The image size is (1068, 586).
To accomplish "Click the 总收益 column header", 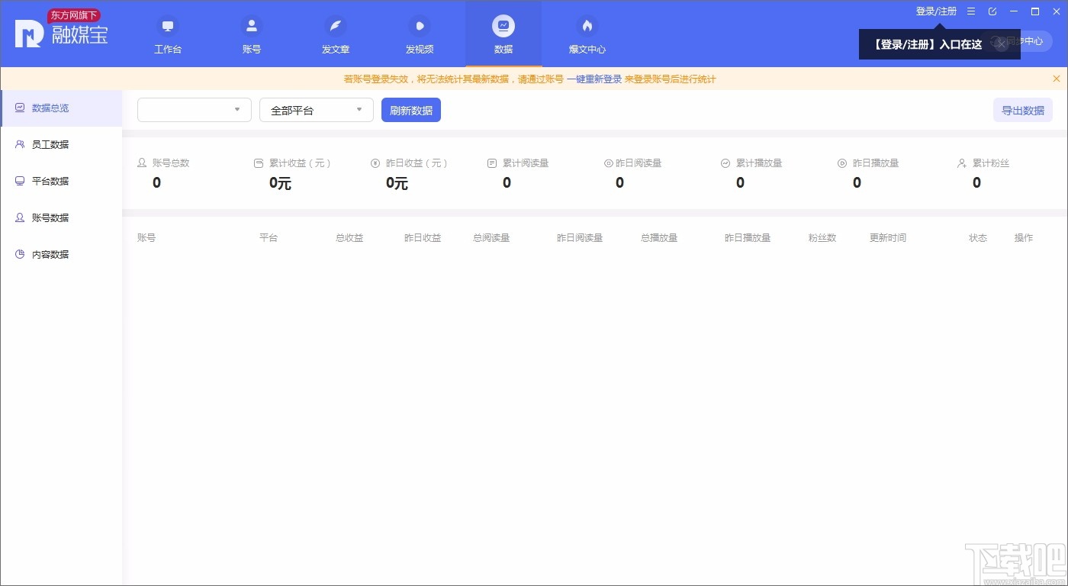I will coord(349,238).
